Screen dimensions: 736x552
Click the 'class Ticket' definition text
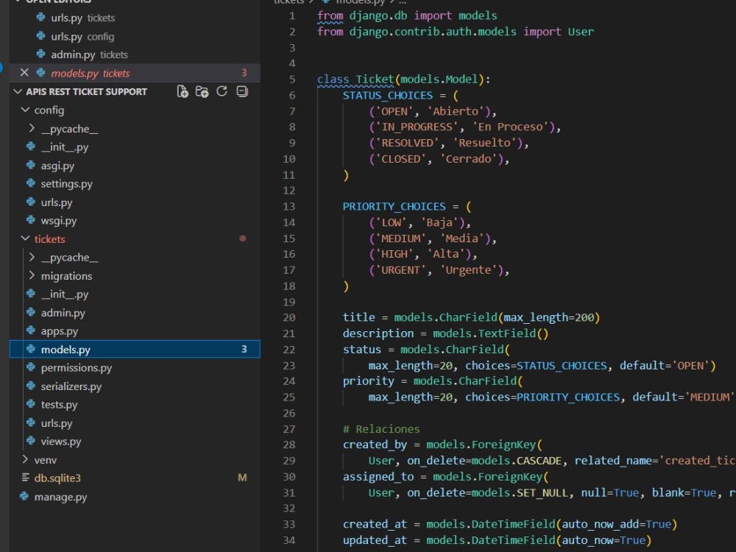coord(355,79)
